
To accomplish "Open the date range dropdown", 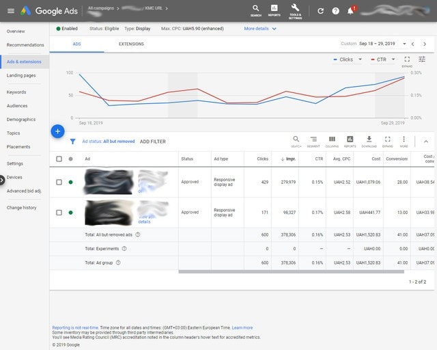I will coord(382,44).
